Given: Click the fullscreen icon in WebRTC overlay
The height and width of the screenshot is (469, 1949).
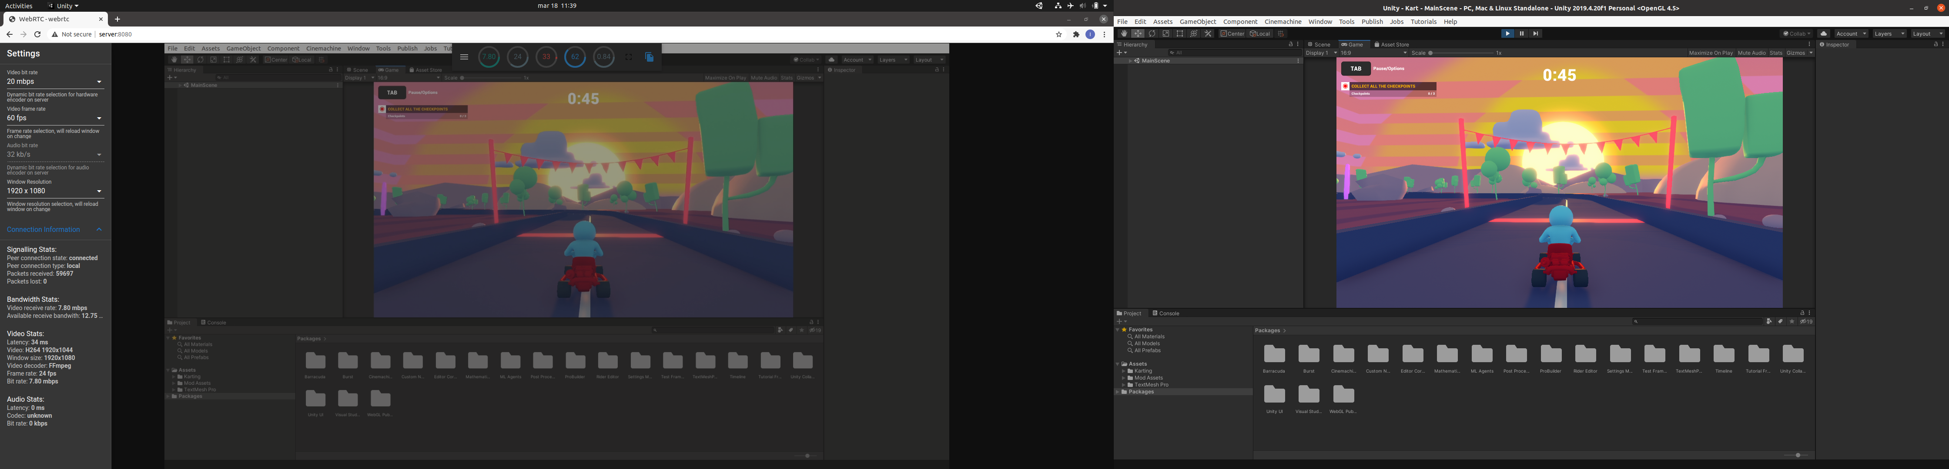Looking at the screenshot, I should (628, 56).
